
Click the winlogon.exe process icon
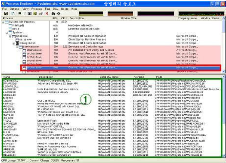17,43
